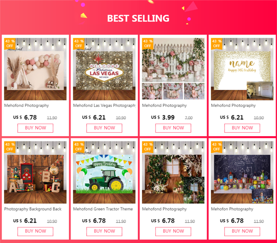Click the 43% OFF badge on tractor backdrop
The width and height of the screenshot is (277, 243).
(79, 147)
